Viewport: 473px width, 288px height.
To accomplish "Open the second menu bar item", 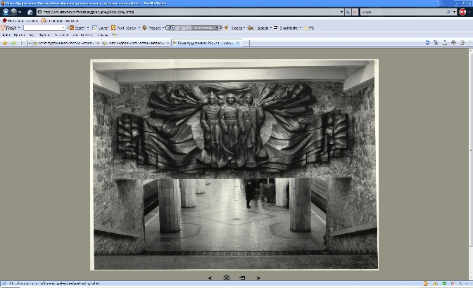I will coord(19,35).
